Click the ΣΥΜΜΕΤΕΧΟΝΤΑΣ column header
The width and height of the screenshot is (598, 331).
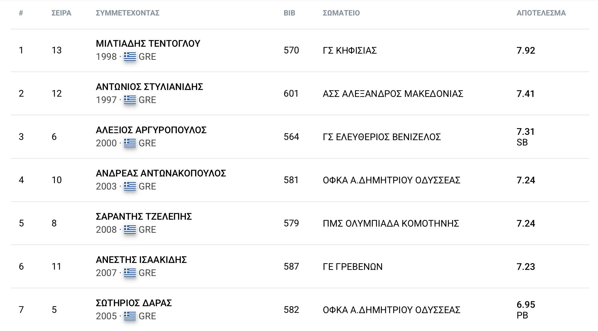click(x=127, y=13)
